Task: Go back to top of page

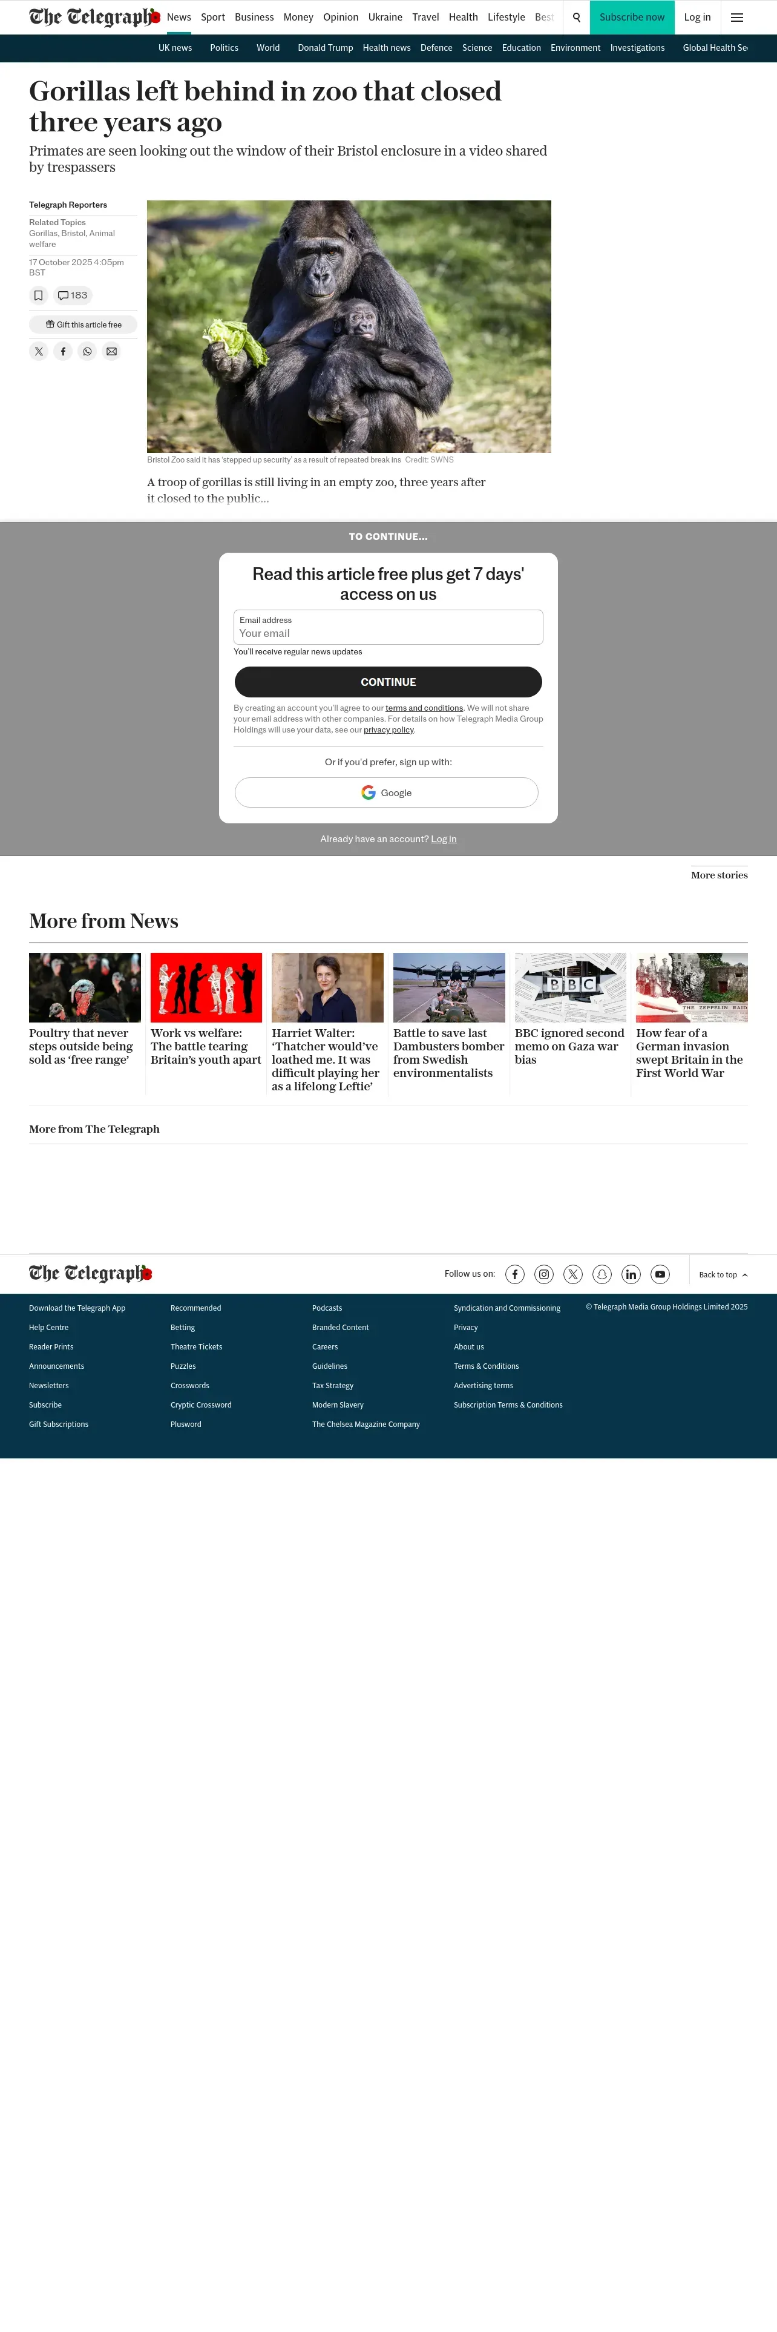Action: pos(723,1274)
